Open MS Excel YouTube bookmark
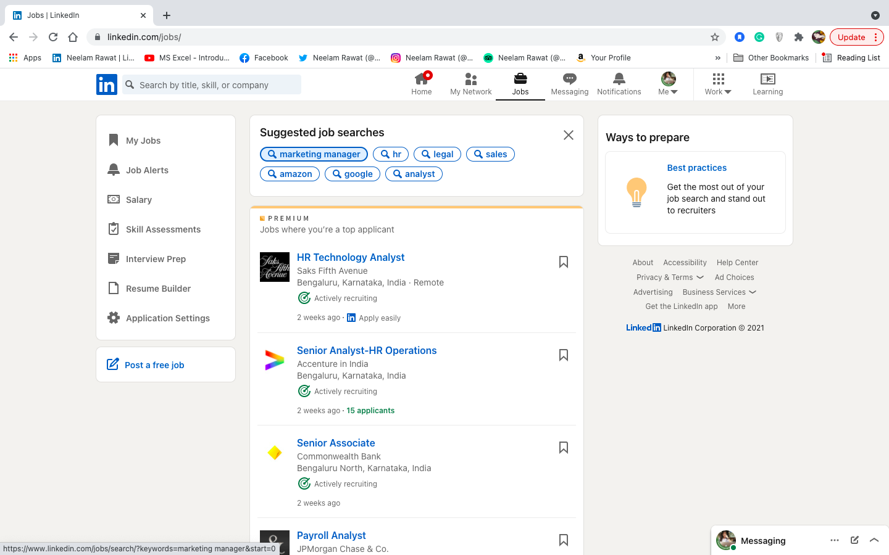This screenshot has width=889, height=555. click(186, 58)
